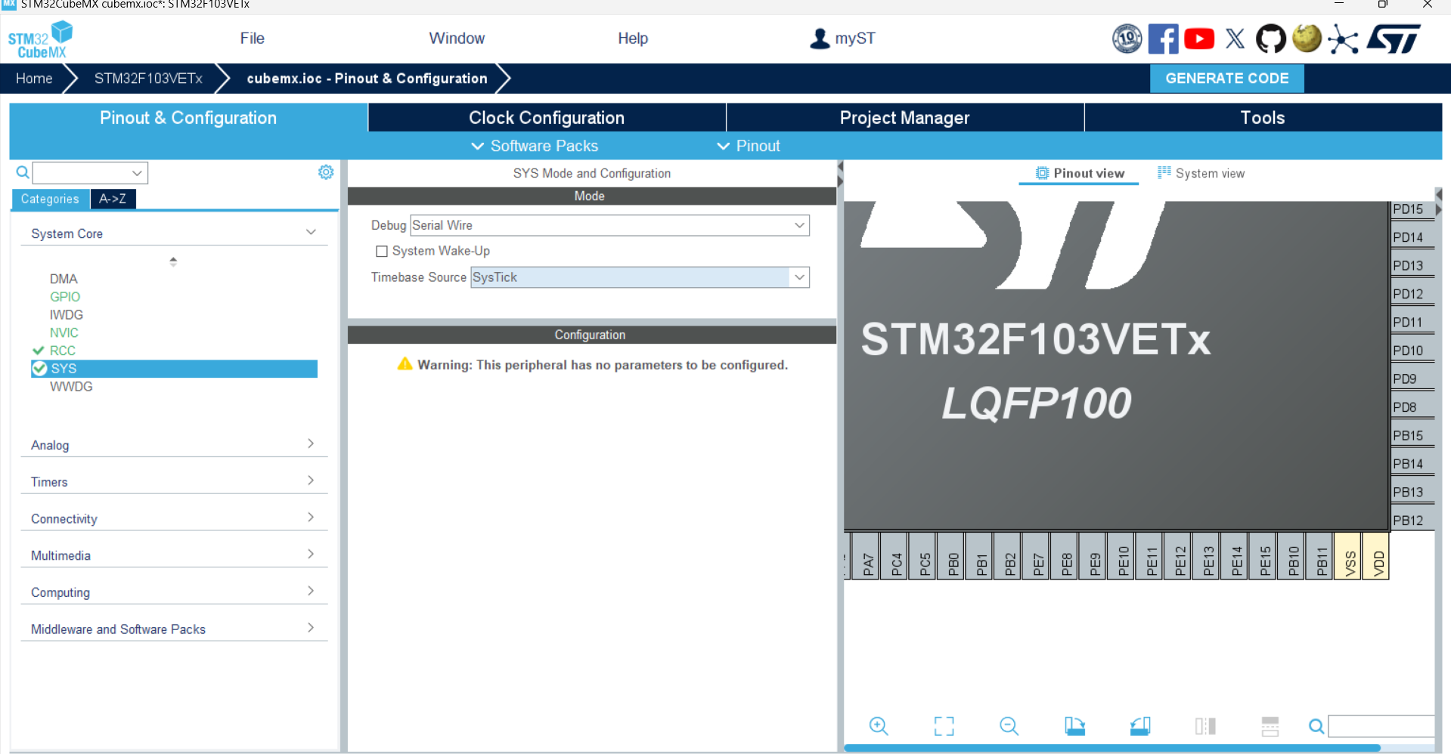Image resolution: width=1451 pixels, height=754 pixels.
Task: Switch to Project Manager tab
Action: pyautogui.click(x=905, y=118)
